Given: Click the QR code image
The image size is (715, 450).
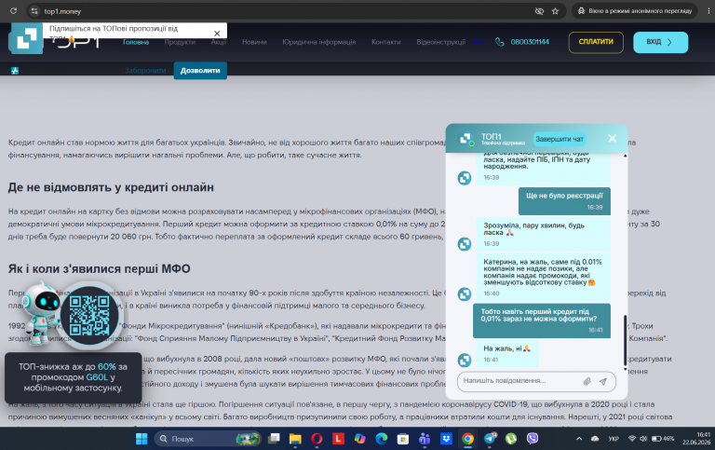Looking at the screenshot, I should 89,315.
